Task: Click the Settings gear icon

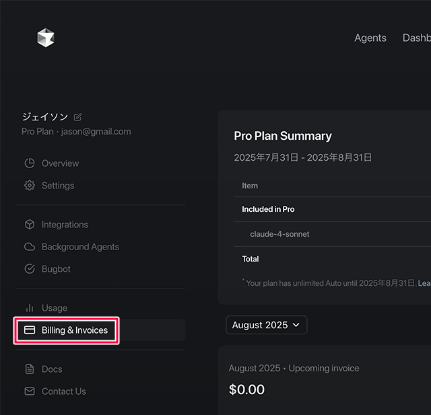Action: pos(30,186)
